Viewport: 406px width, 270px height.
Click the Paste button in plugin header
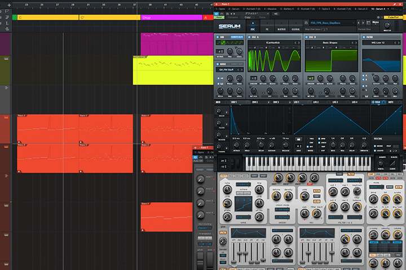tap(262, 17)
